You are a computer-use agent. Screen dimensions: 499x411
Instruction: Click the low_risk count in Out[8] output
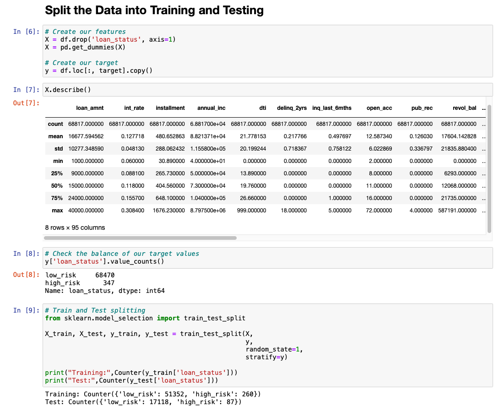(106, 275)
